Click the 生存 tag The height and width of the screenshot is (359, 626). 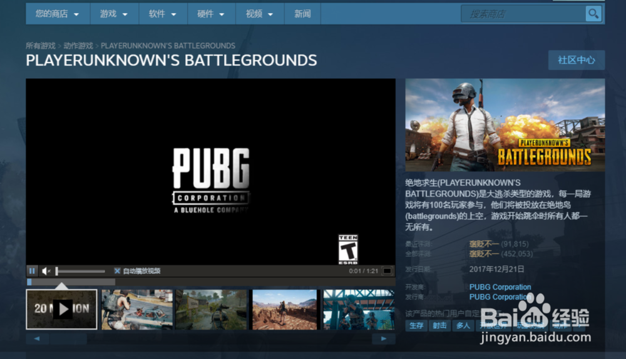(x=416, y=325)
